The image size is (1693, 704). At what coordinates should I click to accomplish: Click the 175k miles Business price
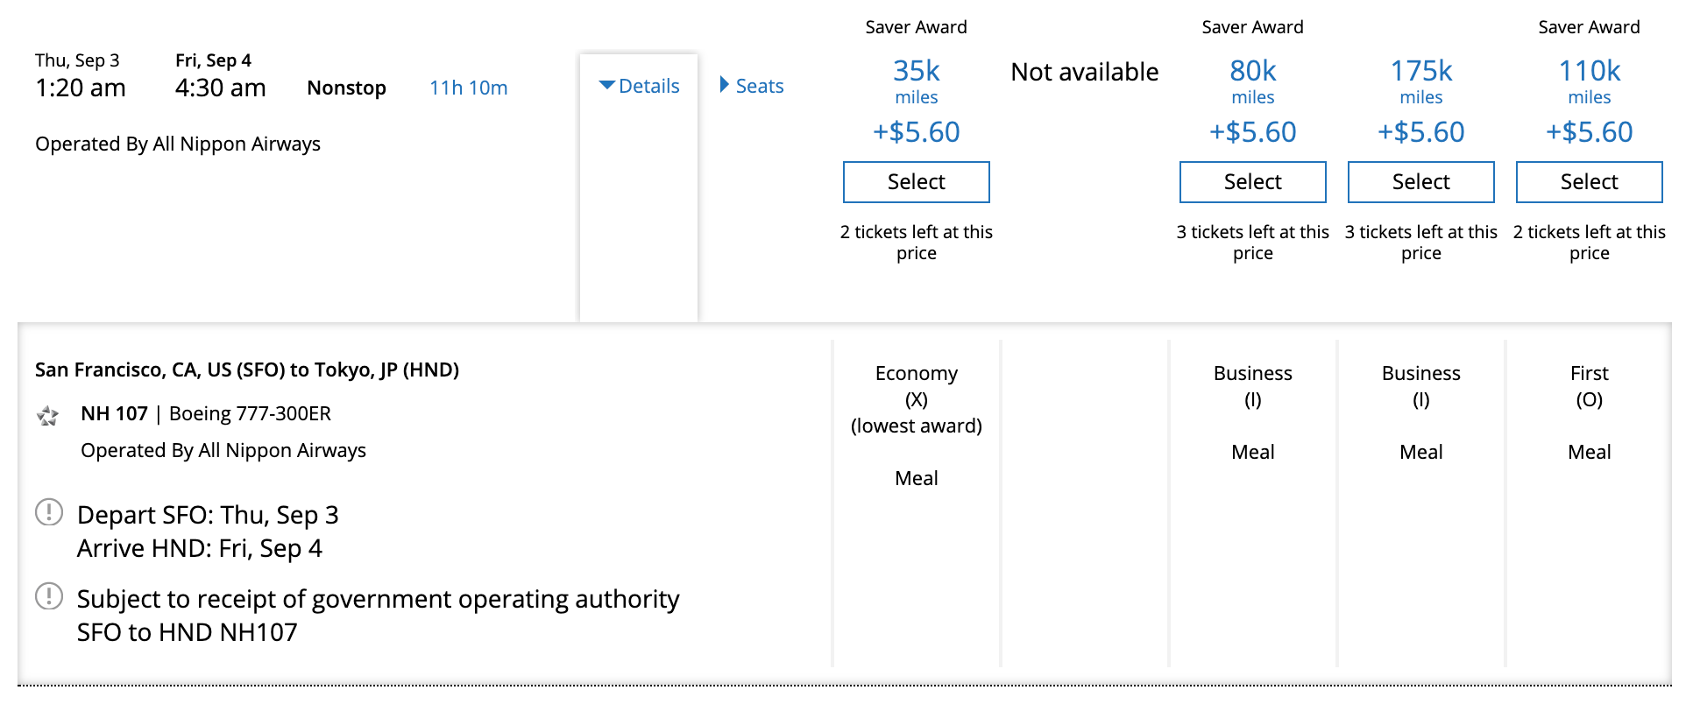(1420, 72)
